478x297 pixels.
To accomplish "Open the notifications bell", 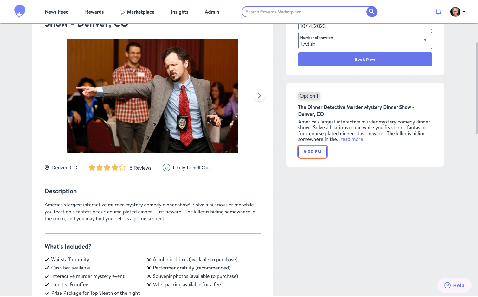I will (438, 12).
